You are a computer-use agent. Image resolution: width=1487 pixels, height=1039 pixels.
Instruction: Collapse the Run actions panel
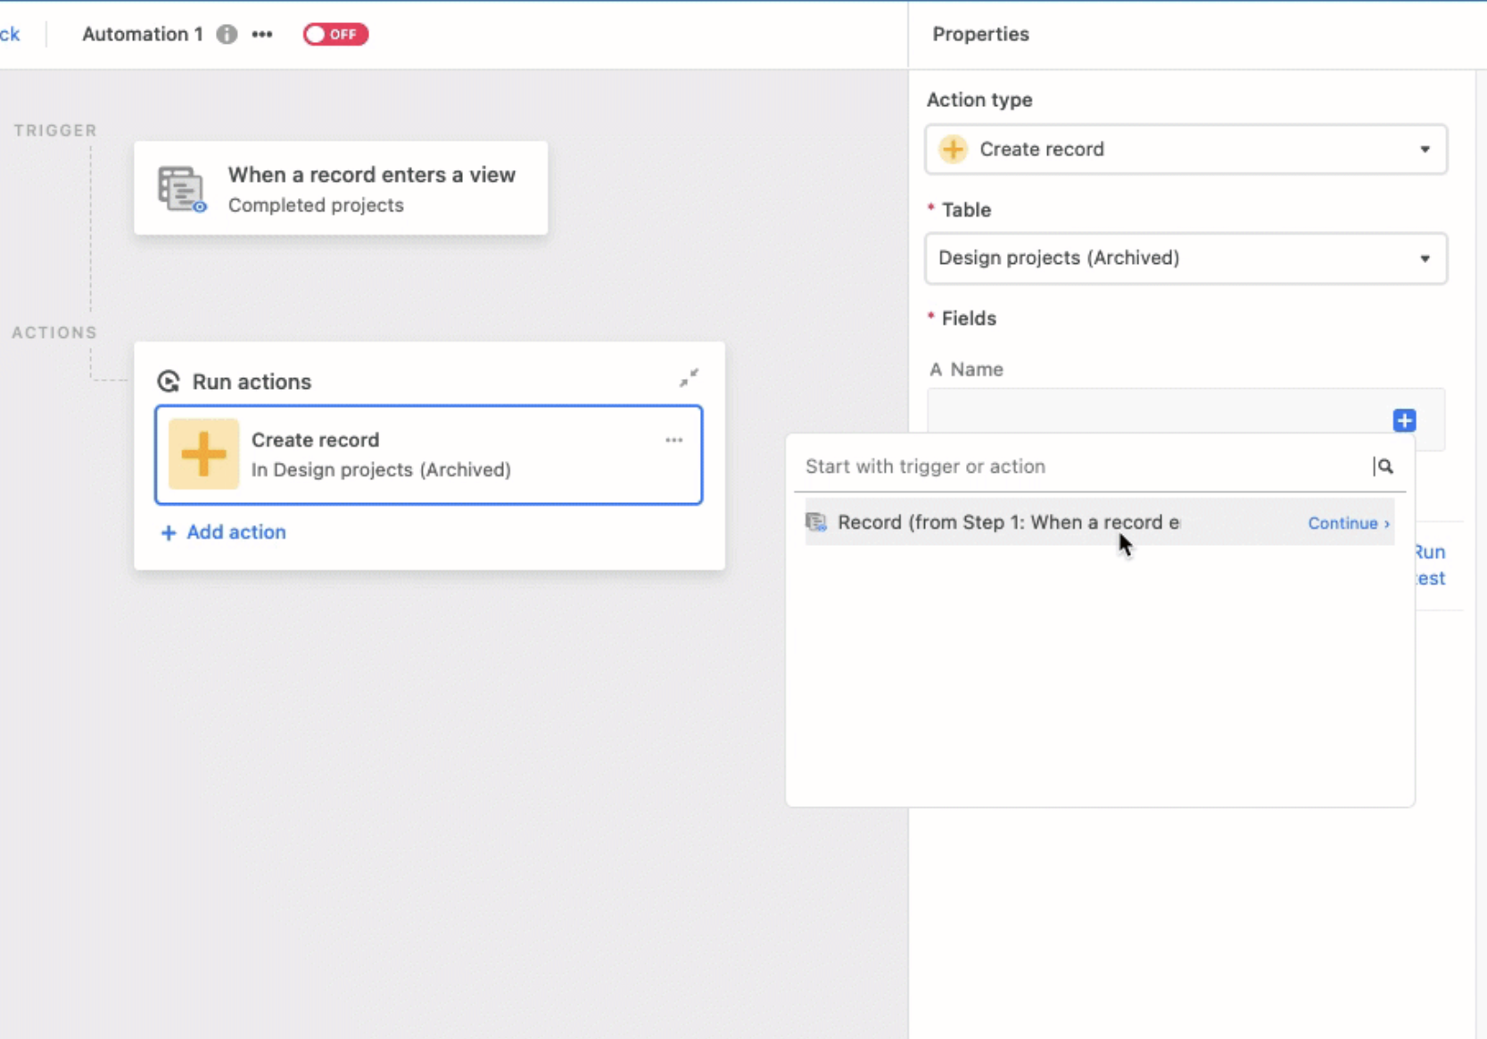[x=689, y=378]
